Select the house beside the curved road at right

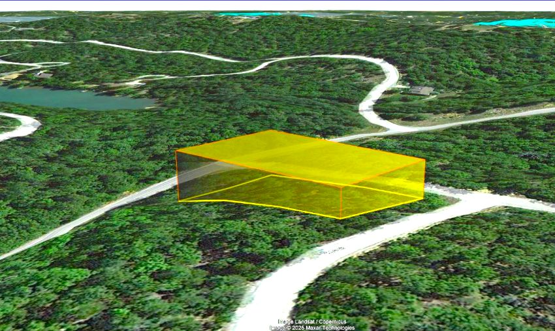tap(421, 91)
